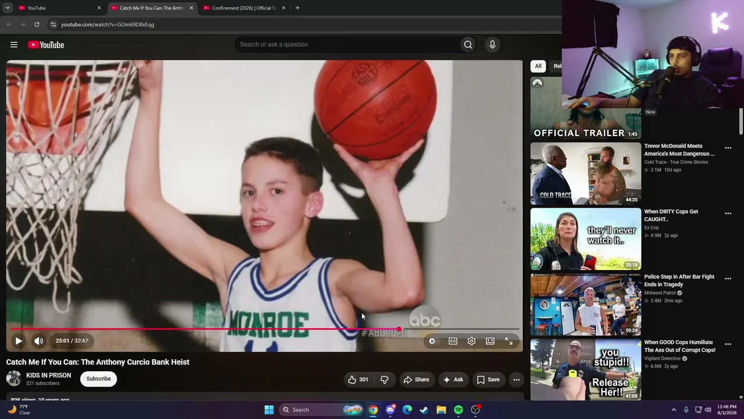
Task: Subscribe to KIDS IN PRISON channel
Action: (x=99, y=379)
